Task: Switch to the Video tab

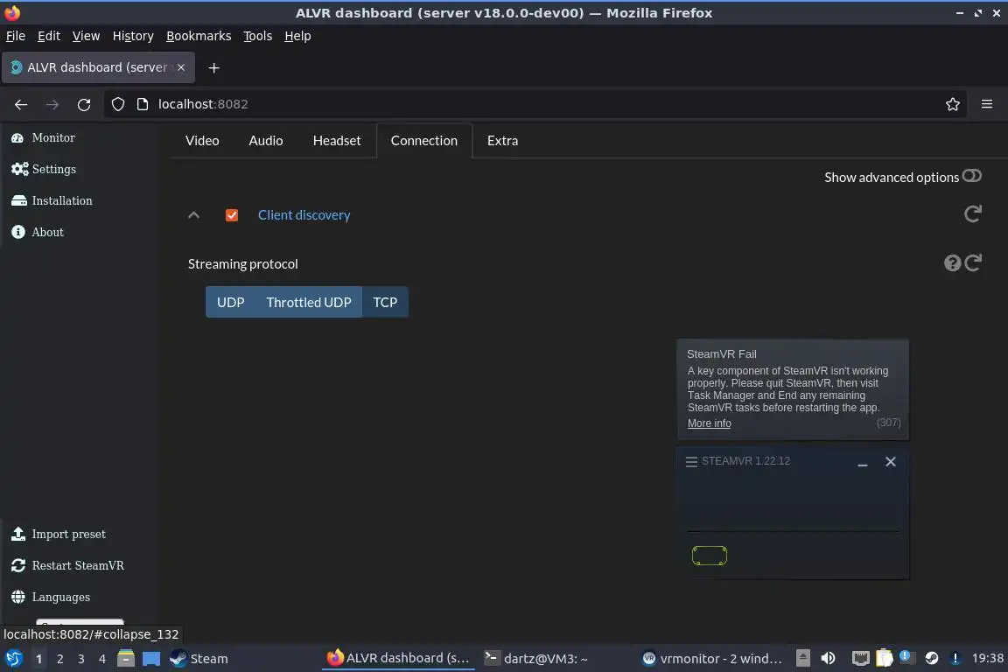Action: click(x=202, y=140)
